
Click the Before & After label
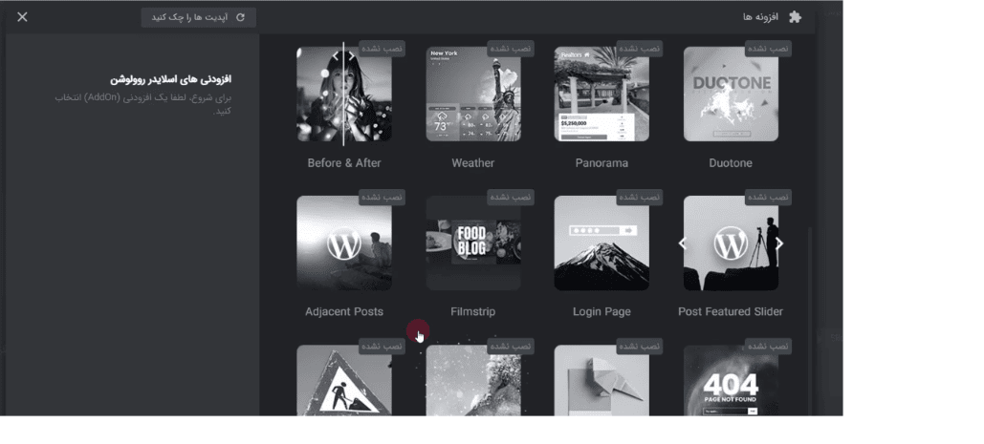[x=344, y=163]
